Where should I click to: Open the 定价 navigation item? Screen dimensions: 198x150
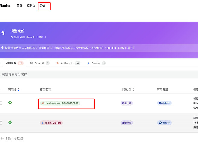(x=42, y=6)
